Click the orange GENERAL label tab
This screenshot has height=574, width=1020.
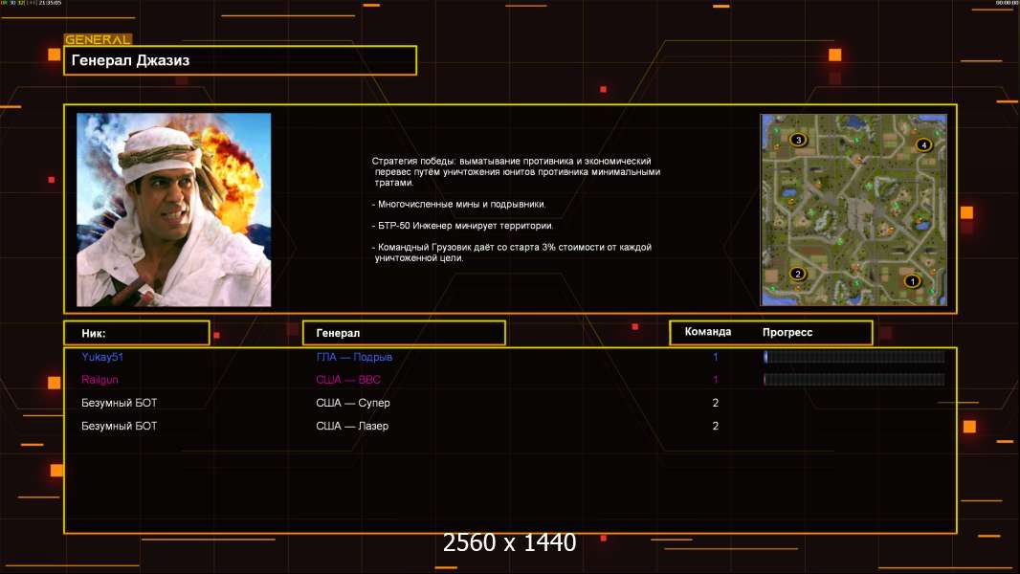pyautogui.click(x=98, y=40)
